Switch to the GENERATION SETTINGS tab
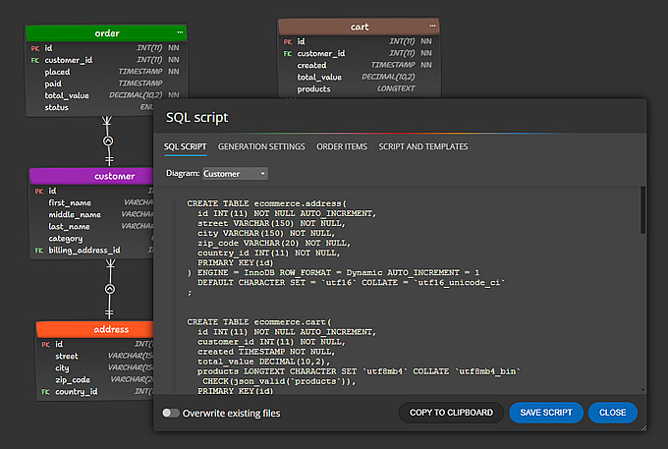668x449 pixels. pyautogui.click(x=261, y=146)
